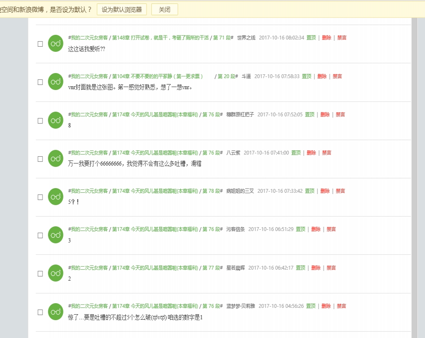Tick the checkbox next to the bottom comment
The image size is (425, 338).
pyautogui.click(x=40, y=312)
